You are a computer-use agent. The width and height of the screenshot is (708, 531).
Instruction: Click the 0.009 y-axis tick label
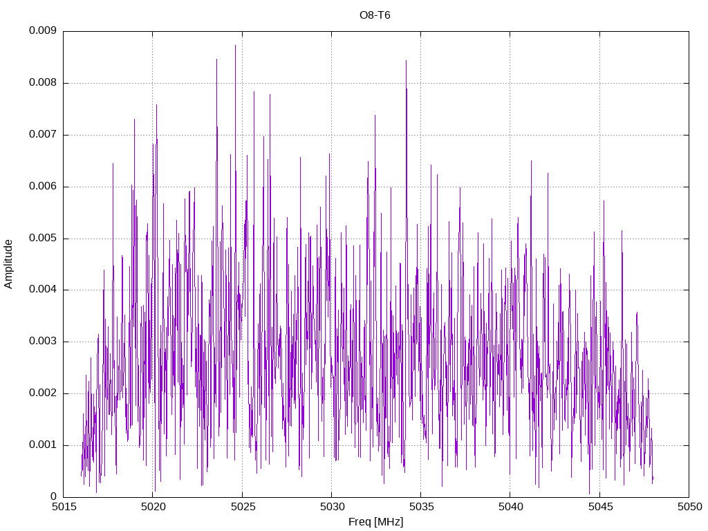tap(43, 30)
